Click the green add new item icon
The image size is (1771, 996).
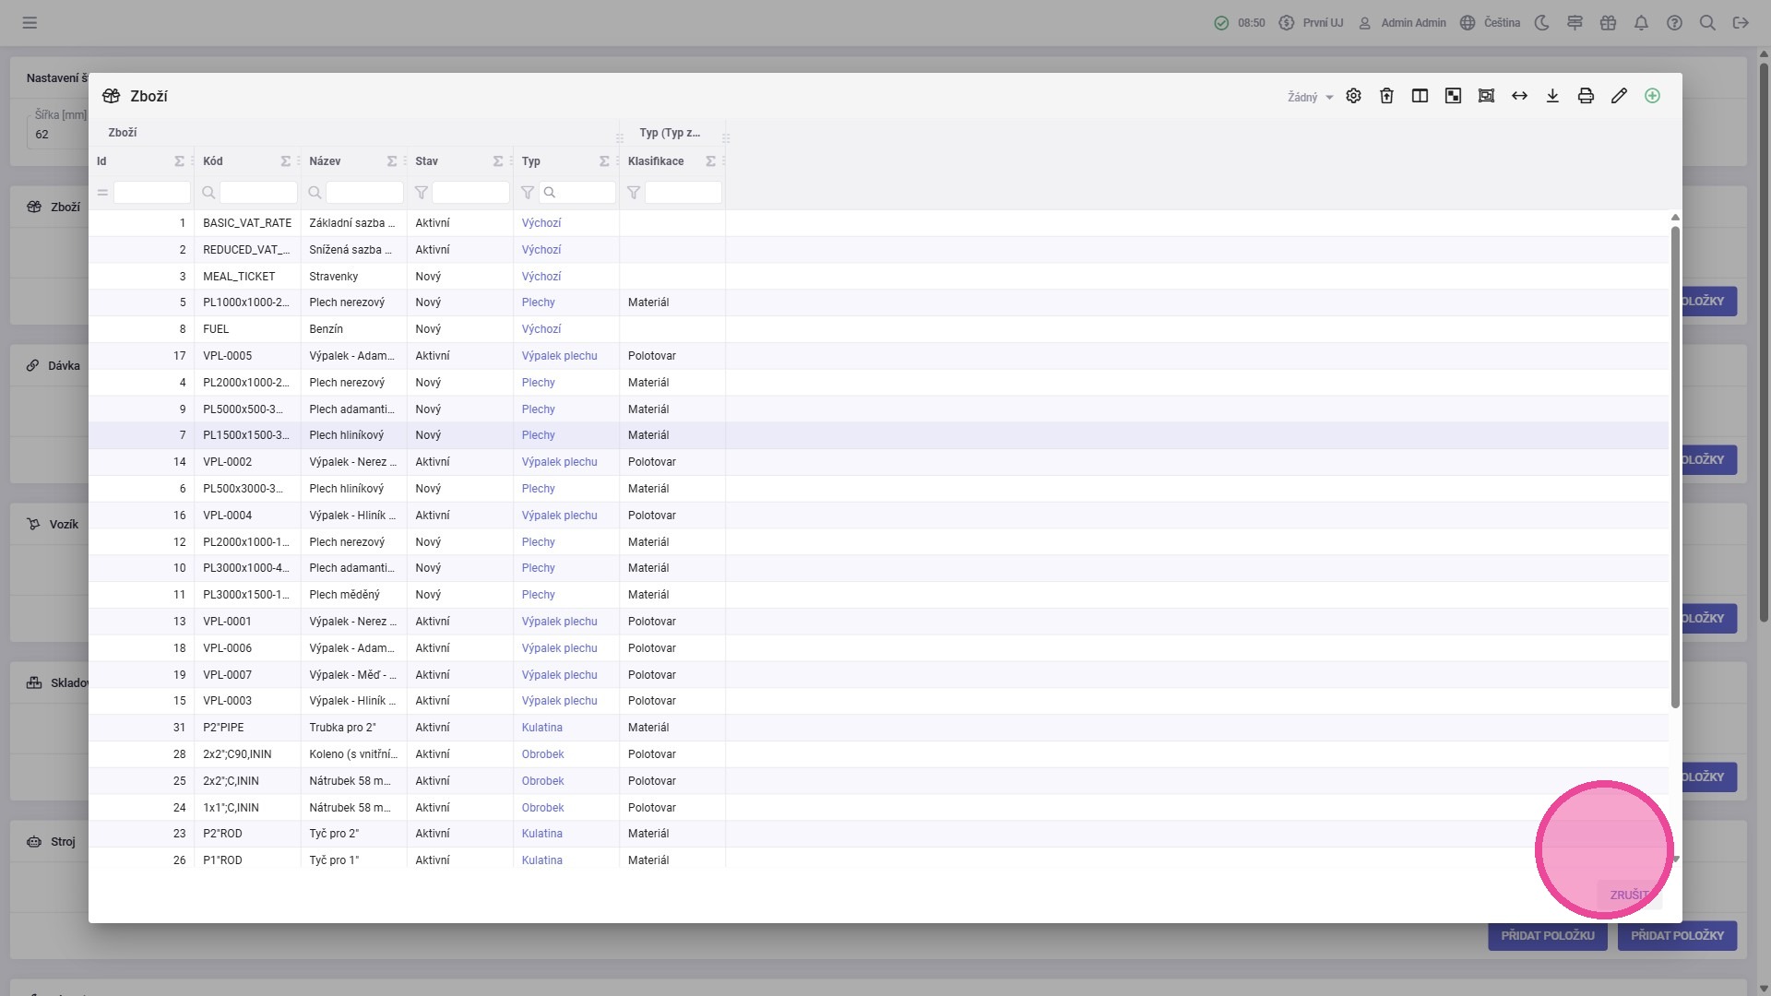click(x=1652, y=96)
